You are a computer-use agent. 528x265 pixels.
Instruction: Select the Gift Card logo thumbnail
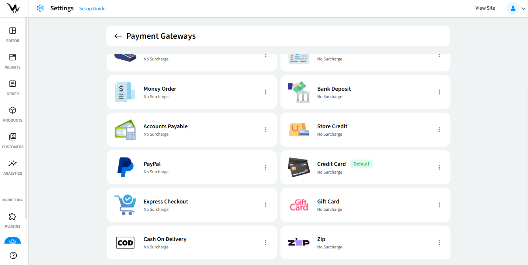[299, 205]
